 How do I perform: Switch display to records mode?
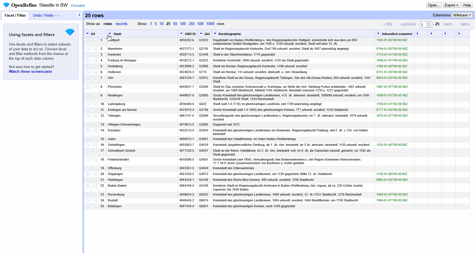[x=121, y=24]
